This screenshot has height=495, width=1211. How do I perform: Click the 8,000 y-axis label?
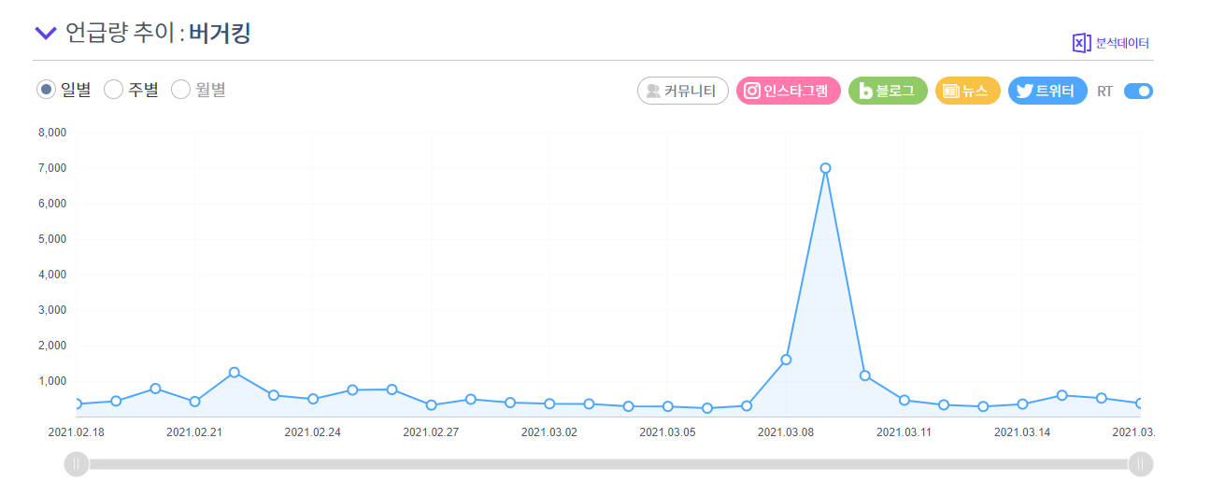point(51,133)
